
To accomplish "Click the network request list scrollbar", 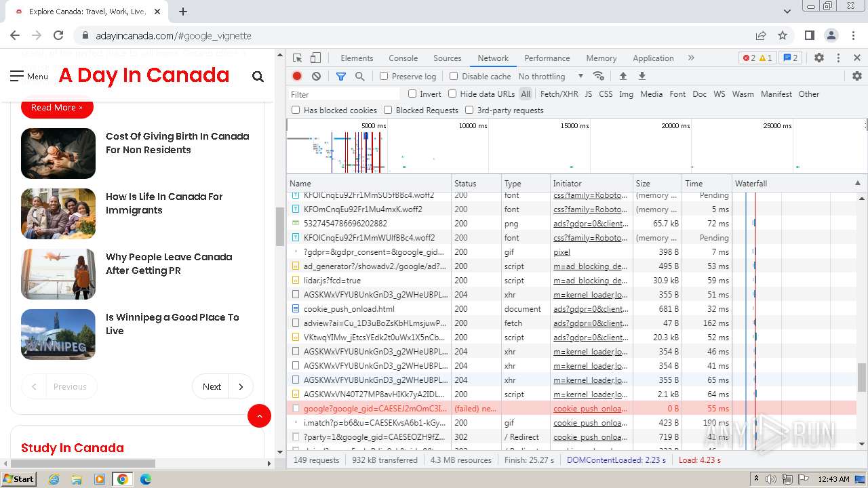I will click(x=862, y=378).
